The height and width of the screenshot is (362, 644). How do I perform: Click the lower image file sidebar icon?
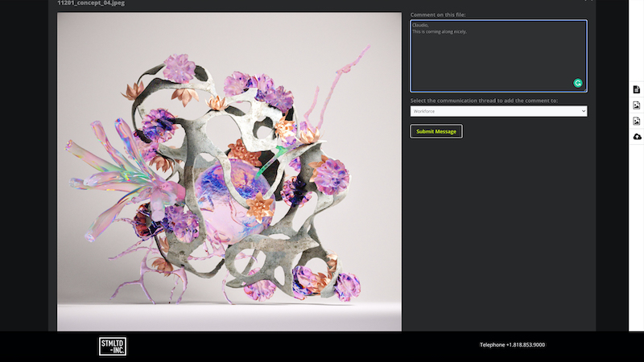pos(636,121)
